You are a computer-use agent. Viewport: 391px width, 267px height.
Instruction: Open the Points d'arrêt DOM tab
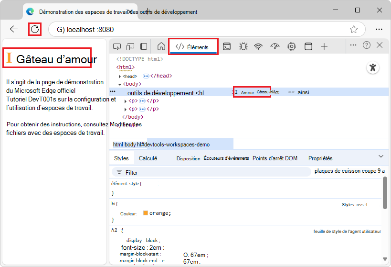pyautogui.click(x=275, y=158)
